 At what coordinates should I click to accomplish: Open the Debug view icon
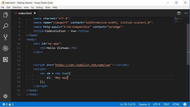tap(5, 48)
